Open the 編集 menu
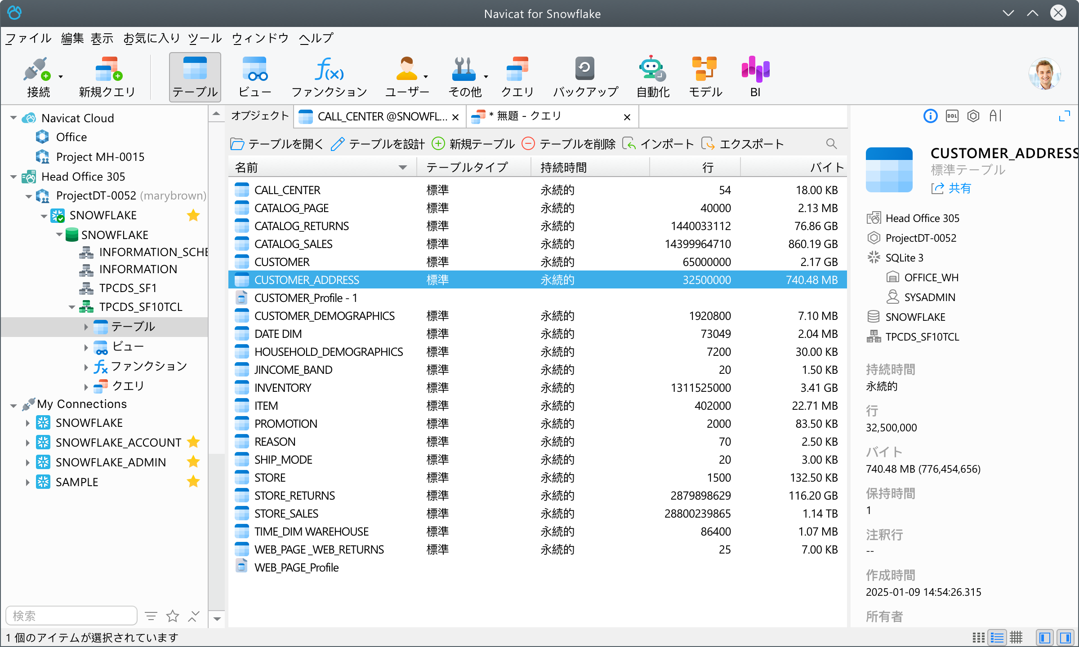Image resolution: width=1079 pixels, height=647 pixels. pyautogui.click(x=72, y=38)
